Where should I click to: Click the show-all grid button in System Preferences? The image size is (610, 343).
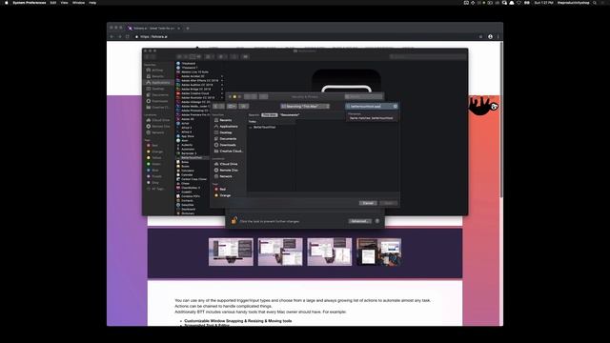tap(263, 97)
